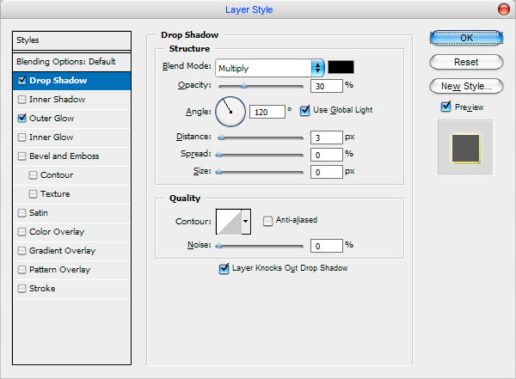Click the Contour curve thumbnail

[229, 222]
